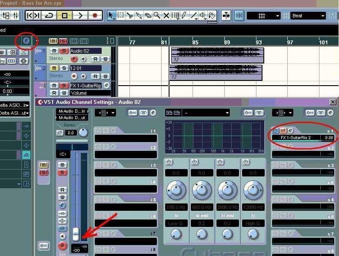The width and height of the screenshot is (339, 256).
Task: Select the Line tool
Action: (x=194, y=16)
